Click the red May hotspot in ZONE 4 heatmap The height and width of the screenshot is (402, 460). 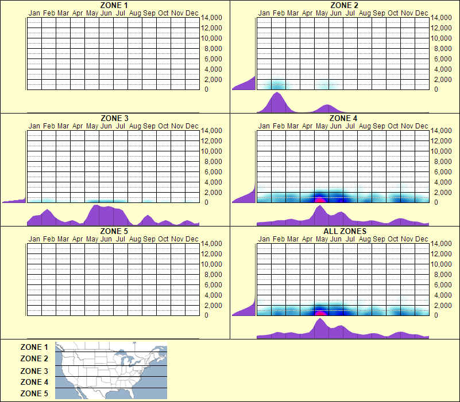(x=320, y=200)
